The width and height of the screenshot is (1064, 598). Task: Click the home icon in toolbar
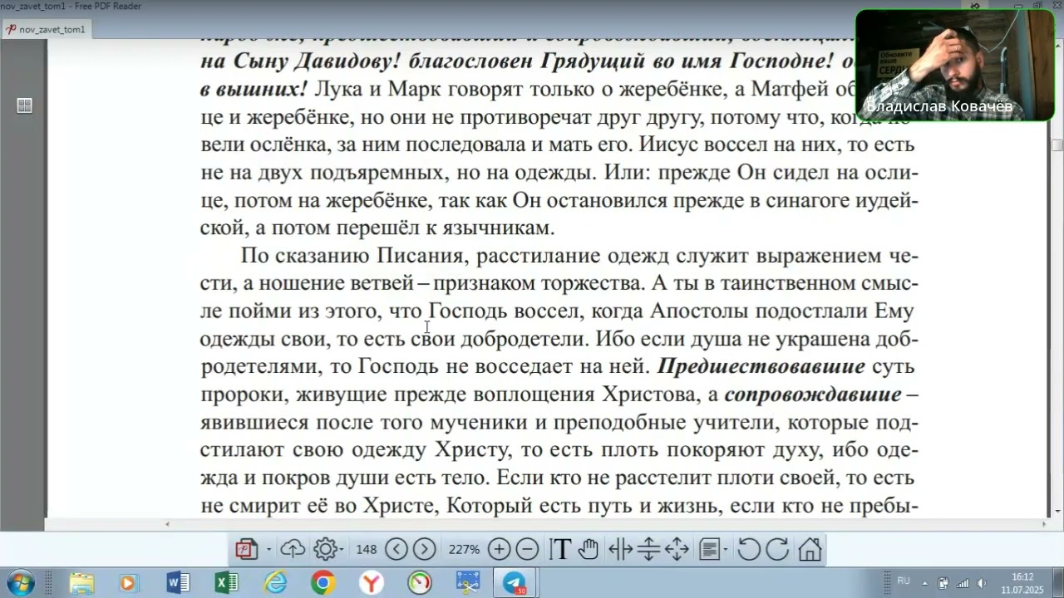(810, 549)
